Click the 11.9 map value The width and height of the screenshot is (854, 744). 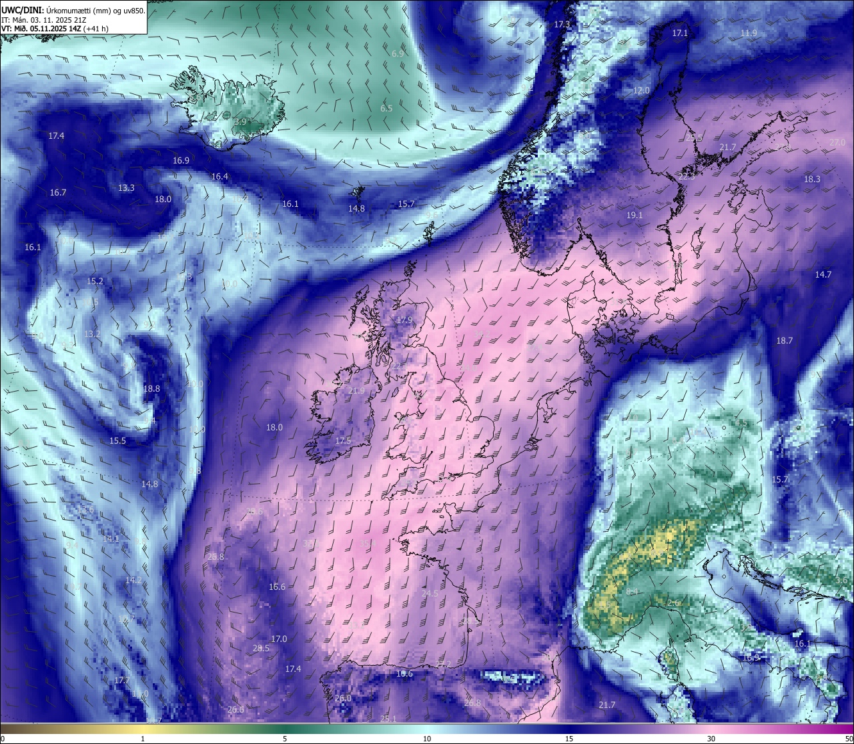pyautogui.click(x=749, y=33)
